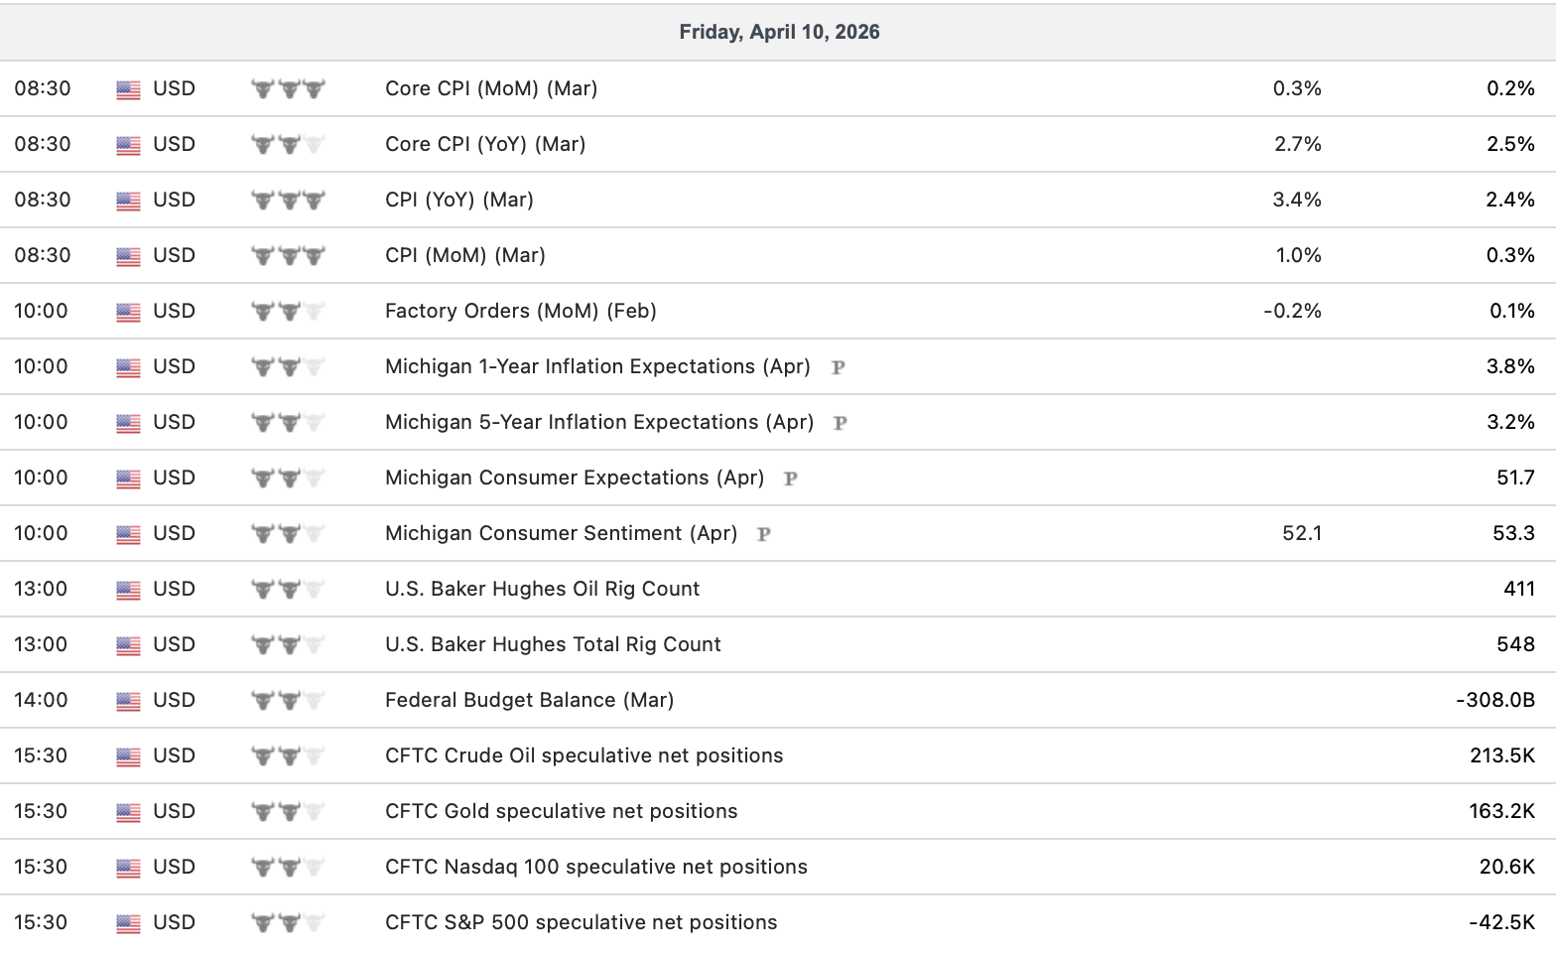Image resolution: width=1556 pixels, height=955 pixels.
Task: Click the bull importance icons for CFTC Gold positions
Action: [289, 812]
